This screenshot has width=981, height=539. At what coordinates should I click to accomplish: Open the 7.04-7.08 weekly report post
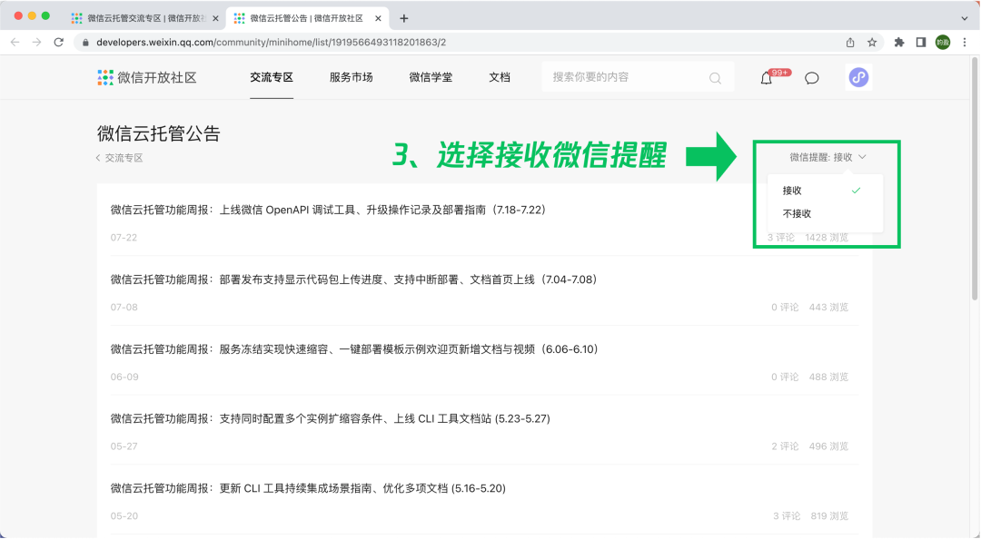354,279
